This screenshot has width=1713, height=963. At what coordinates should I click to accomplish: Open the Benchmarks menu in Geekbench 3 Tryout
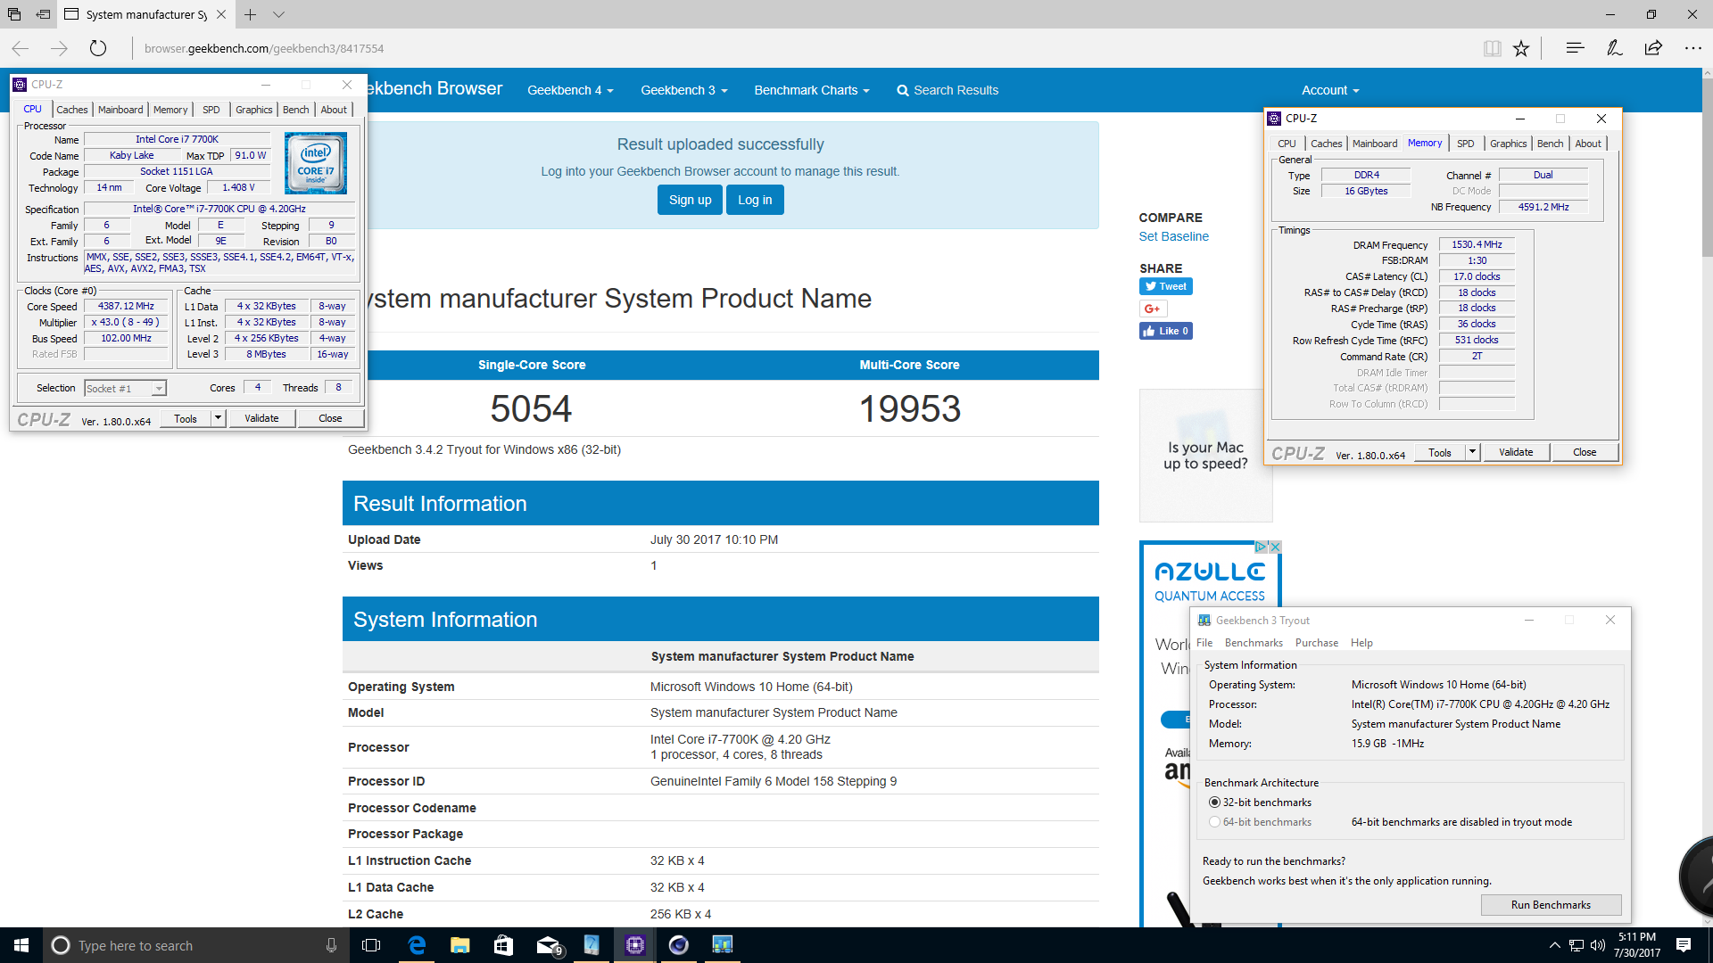coord(1254,643)
